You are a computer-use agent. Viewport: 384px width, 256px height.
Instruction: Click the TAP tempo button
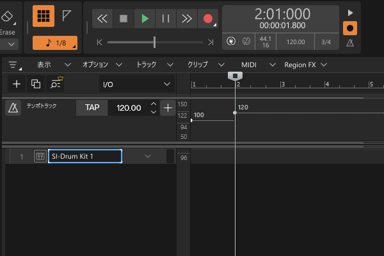pos(92,108)
